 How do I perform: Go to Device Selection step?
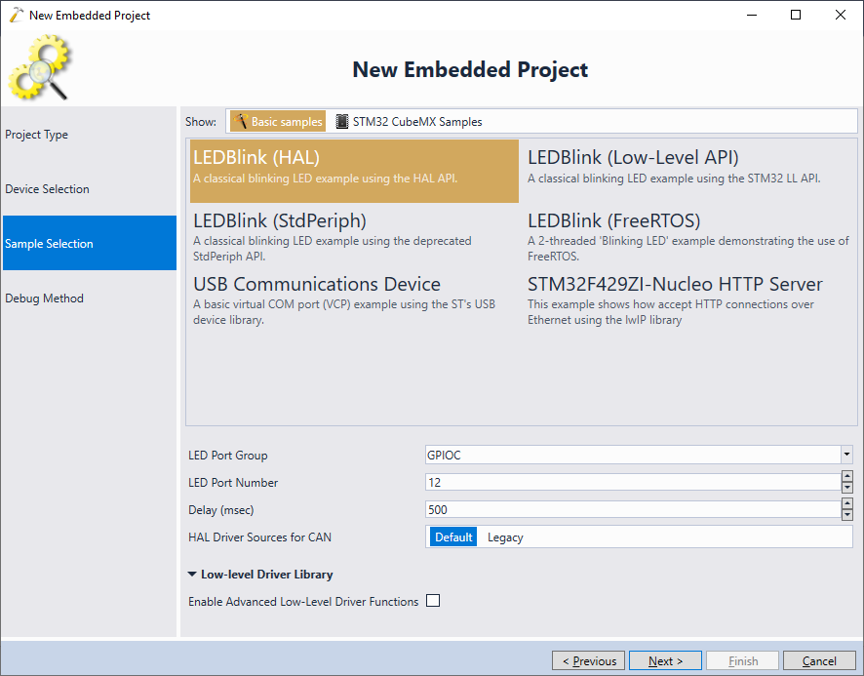pos(90,189)
